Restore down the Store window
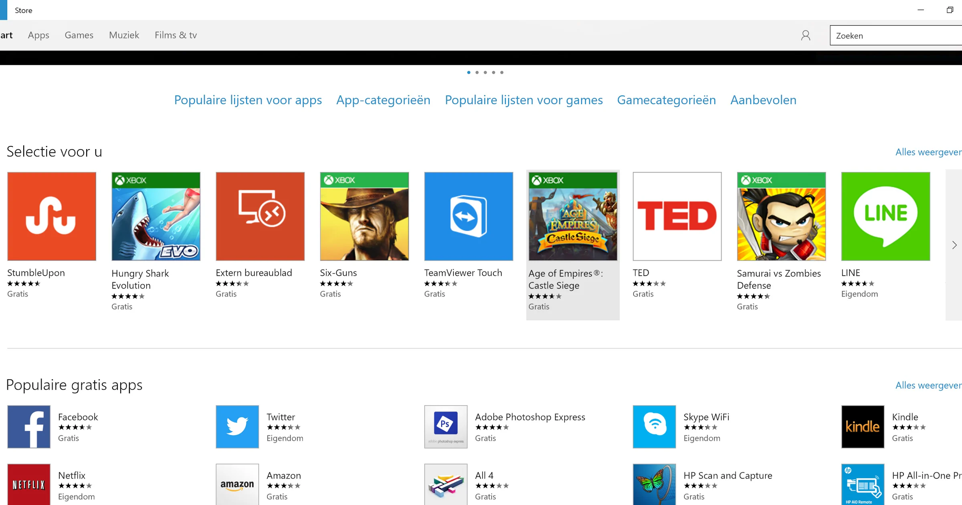 pyautogui.click(x=950, y=10)
